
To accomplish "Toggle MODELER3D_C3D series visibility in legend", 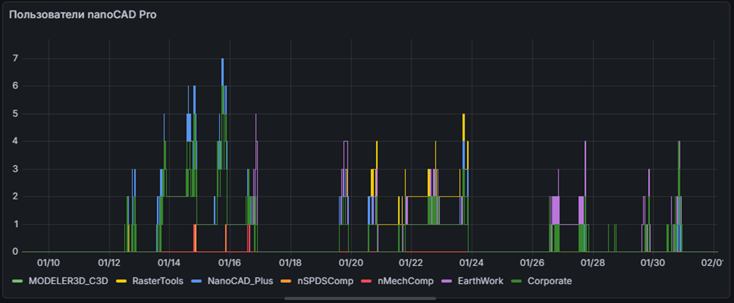I will click(x=68, y=281).
